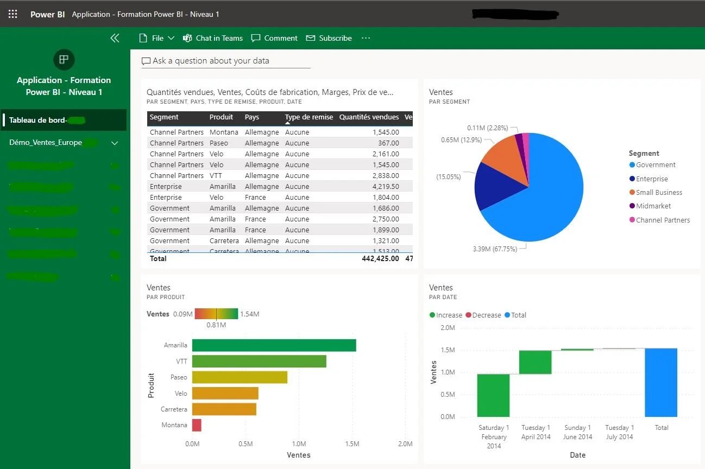Screen dimensions: 705x469
Task: Click the Carretera bar in the chart
Action: coord(224,409)
